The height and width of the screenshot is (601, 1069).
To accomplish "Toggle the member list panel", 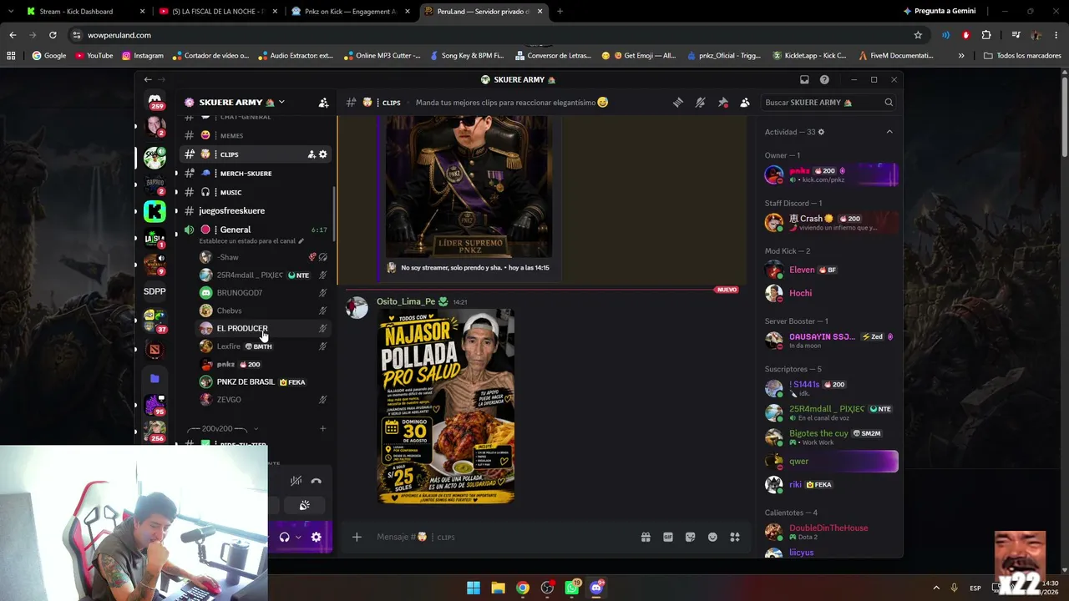I will (x=745, y=103).
